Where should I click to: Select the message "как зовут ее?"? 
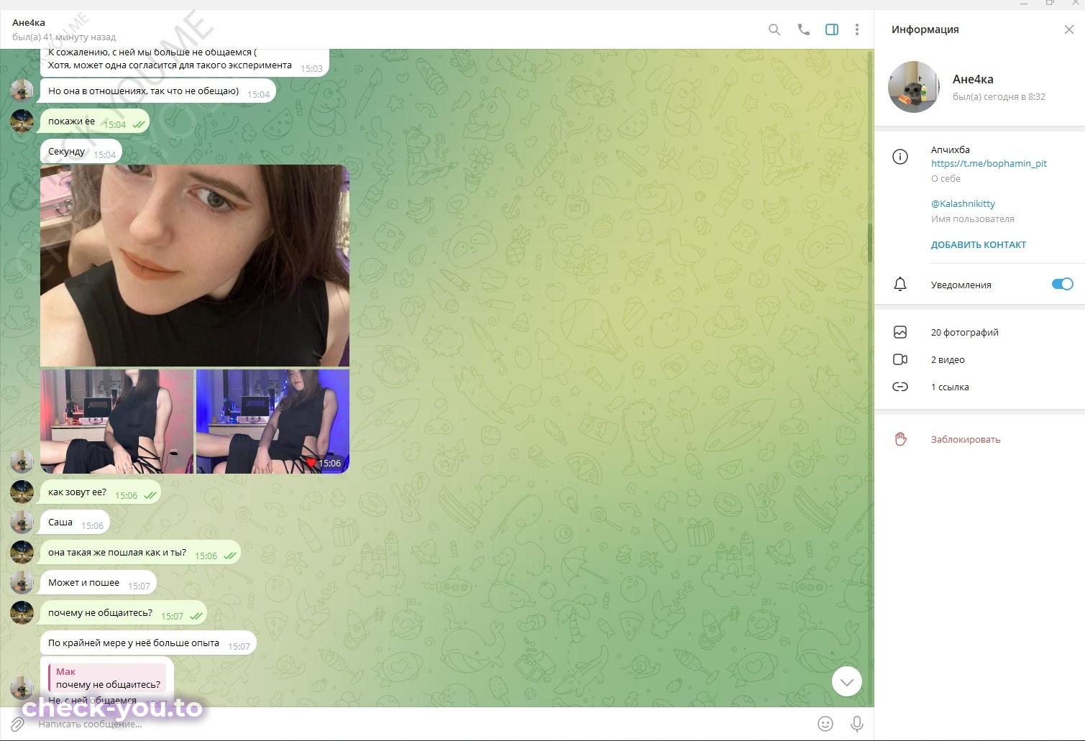(101, 492)
